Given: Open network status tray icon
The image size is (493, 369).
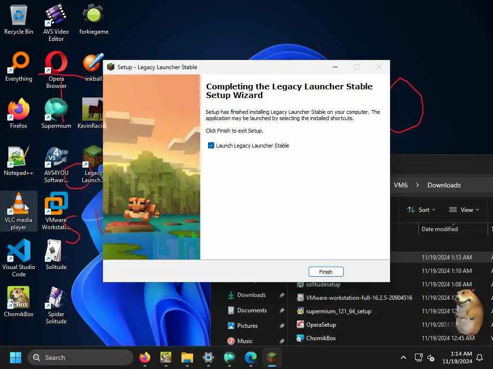Looking at the screenshot, I should 418,357.
